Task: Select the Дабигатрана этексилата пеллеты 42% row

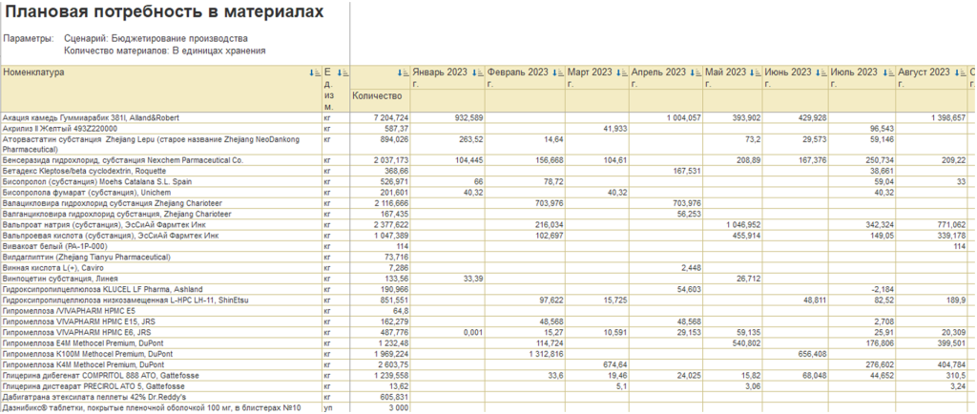Action: pos(488,397)
